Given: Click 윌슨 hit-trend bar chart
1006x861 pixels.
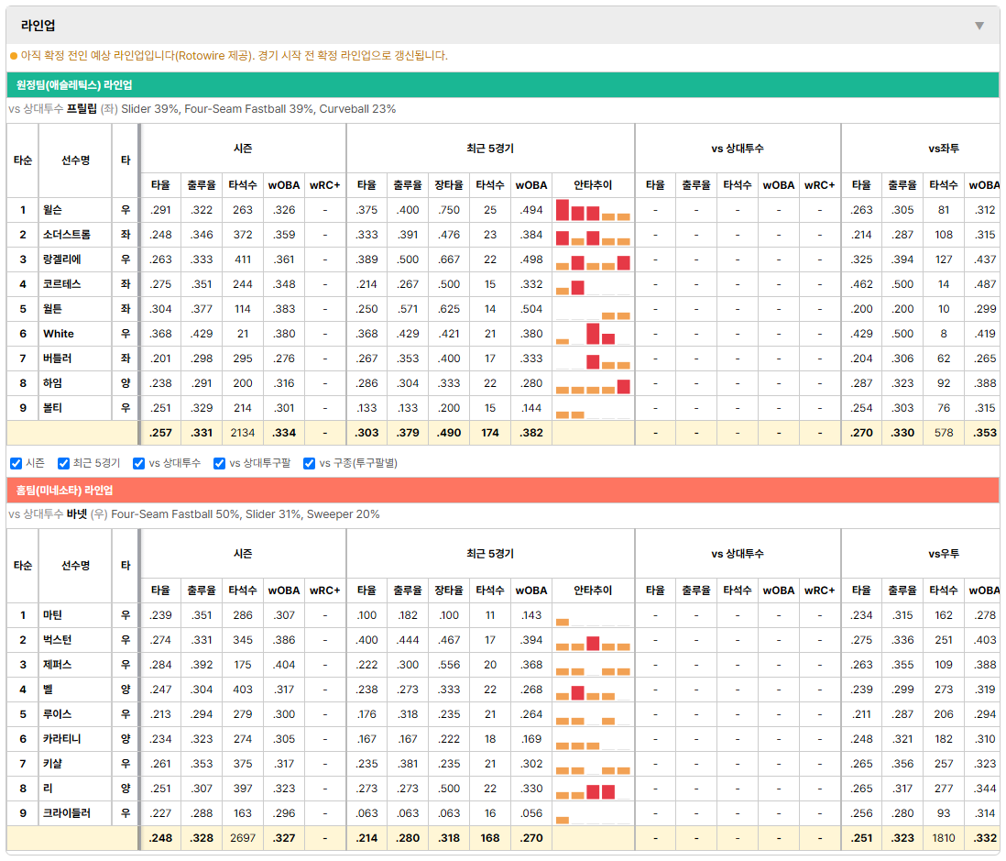Looking at the screenshot, I should [593, 210].
